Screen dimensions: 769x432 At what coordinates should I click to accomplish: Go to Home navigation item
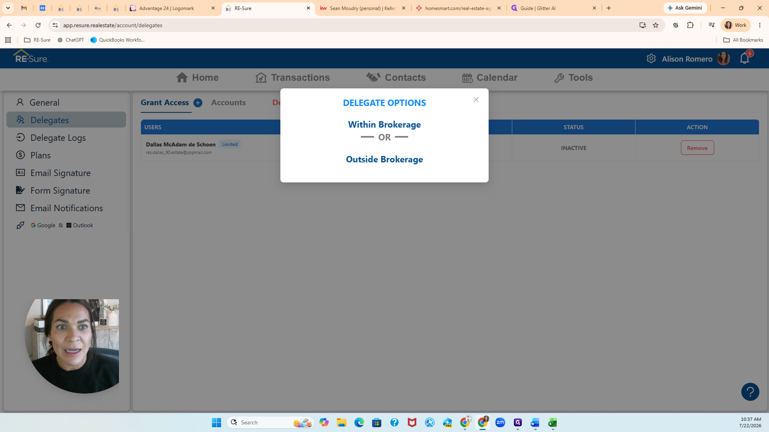[x=197, y=78]
